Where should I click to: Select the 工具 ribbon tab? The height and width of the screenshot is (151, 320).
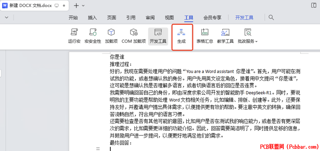[189, 18]
